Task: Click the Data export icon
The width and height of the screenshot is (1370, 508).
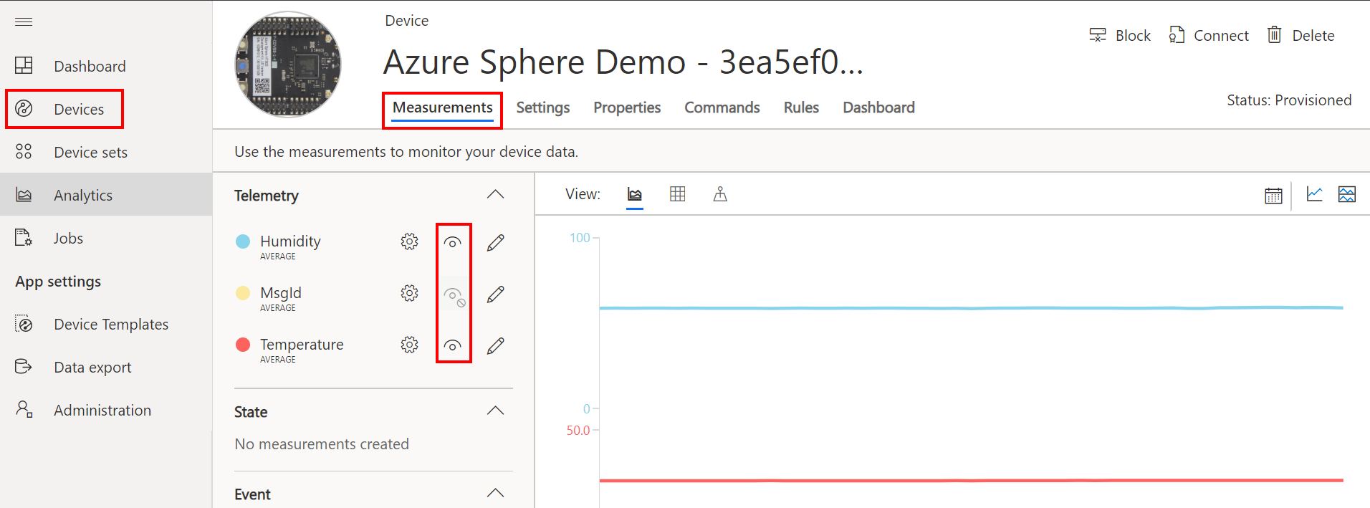Action: [24, 367]
